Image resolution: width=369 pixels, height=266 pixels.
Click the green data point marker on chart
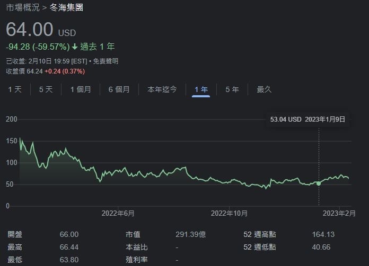[x=319, y=184]
